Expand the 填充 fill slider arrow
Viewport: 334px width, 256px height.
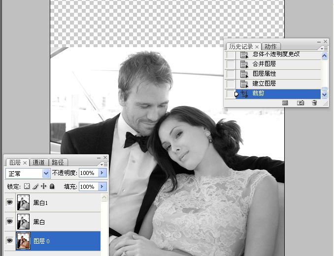[x=102, y=187]
